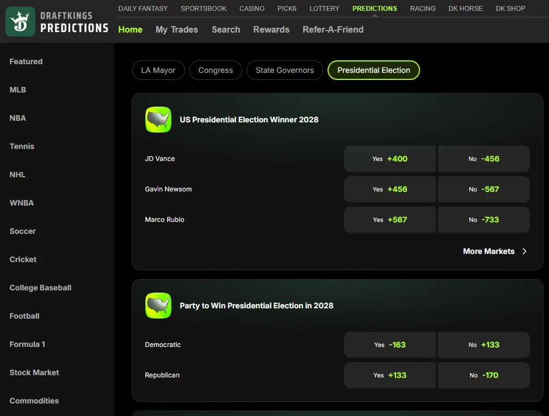The image size is (549, 416).
Task: Choose No -170 for Republican
Action: [x=484, y=375]
